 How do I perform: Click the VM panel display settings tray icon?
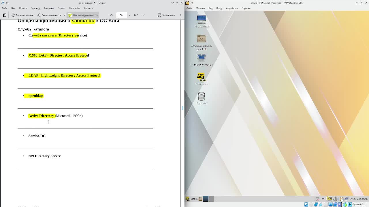(330, 199)
